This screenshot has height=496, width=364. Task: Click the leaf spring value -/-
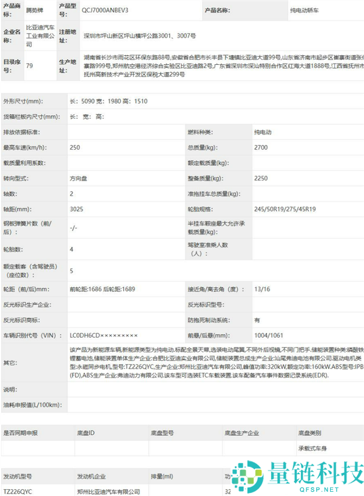(73, 228)
